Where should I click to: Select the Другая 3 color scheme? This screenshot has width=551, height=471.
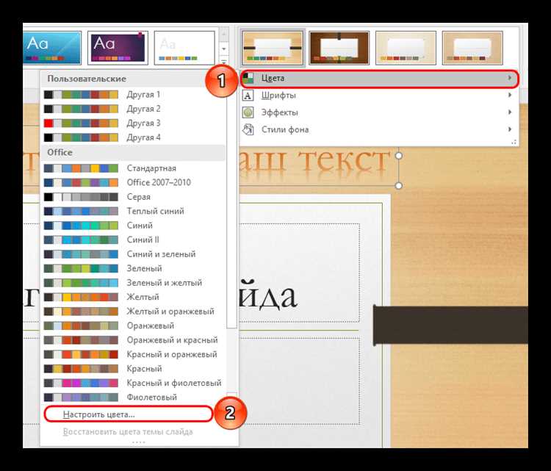(x=134, y=123)
